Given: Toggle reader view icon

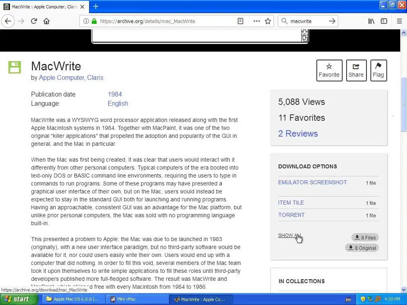Looking at the screenshot, I should tap(240, 21).
